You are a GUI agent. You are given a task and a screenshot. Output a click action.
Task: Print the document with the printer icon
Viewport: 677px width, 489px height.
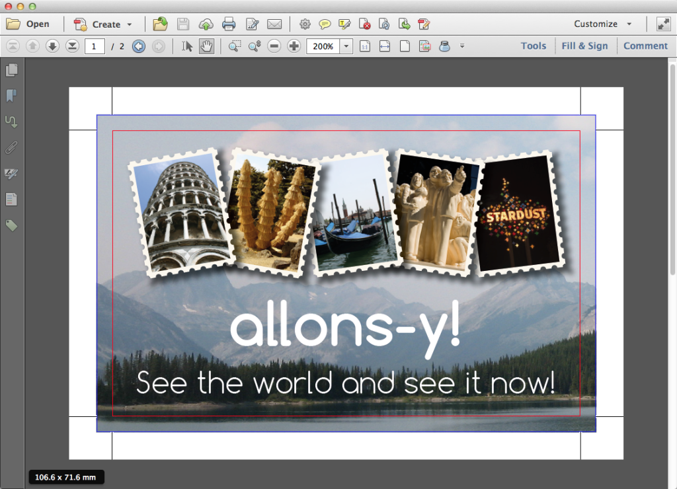coord(228,24)
